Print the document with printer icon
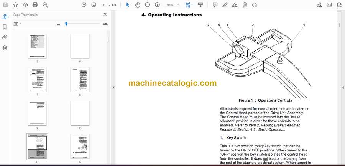Screen dimensions: 345x166 [35, 5]
